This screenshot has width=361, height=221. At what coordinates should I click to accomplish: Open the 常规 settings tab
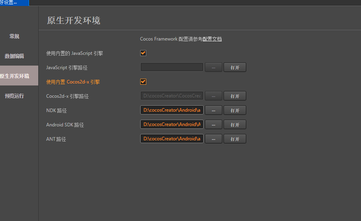(14, 36)
